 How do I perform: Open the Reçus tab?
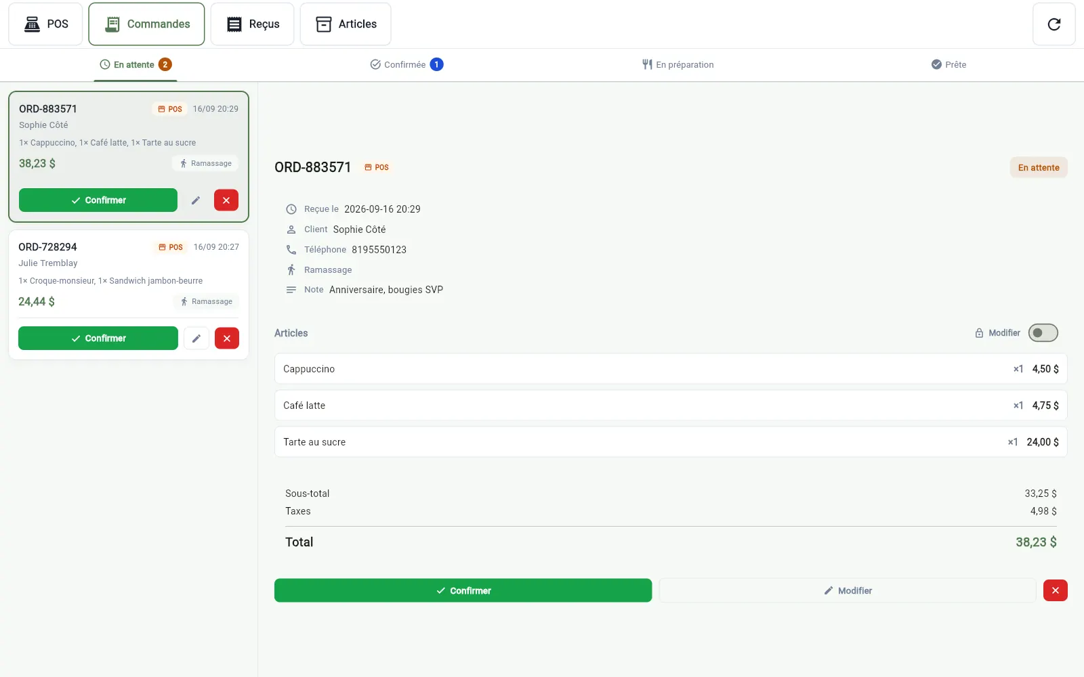pos(252,24)
